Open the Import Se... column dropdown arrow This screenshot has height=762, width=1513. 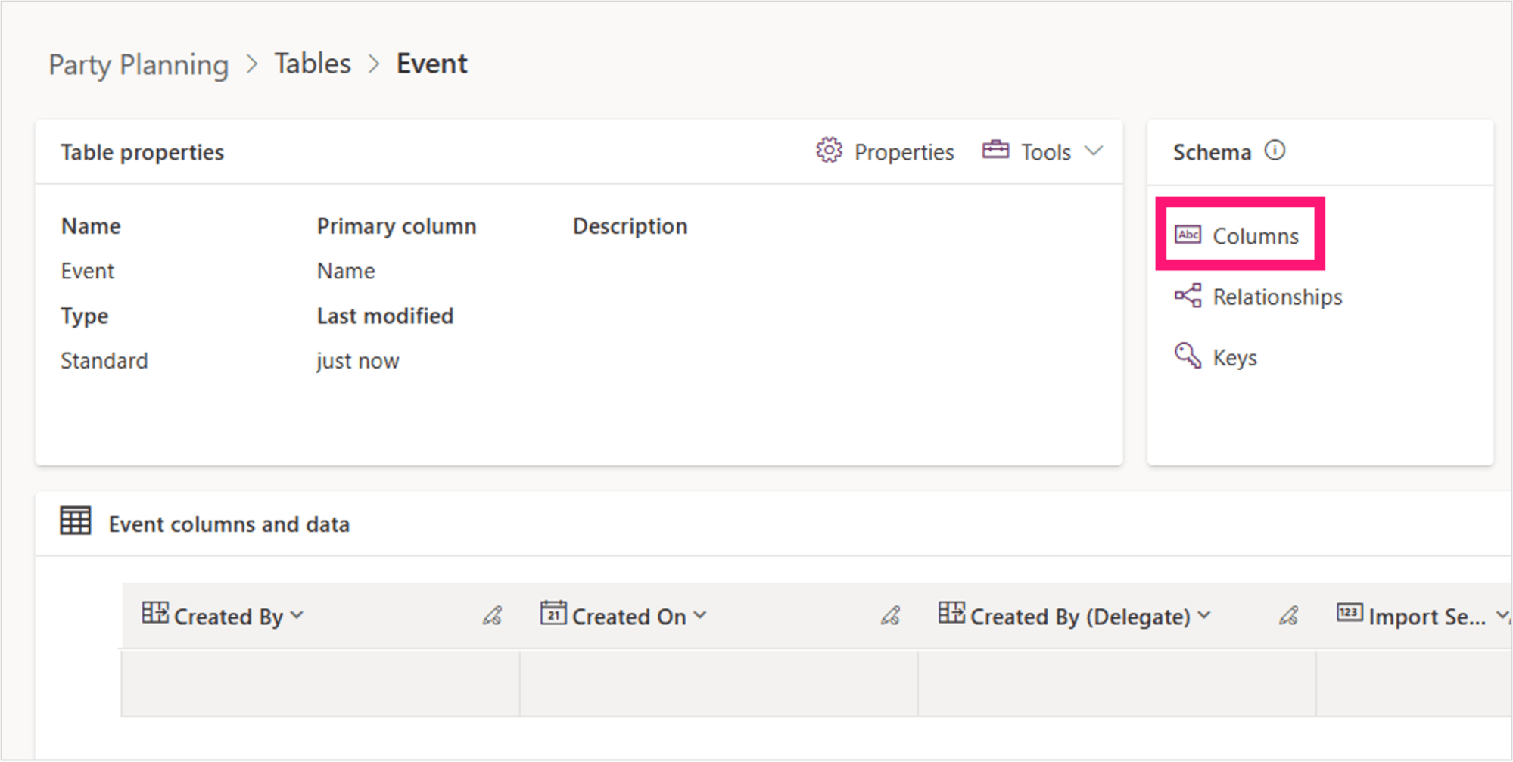pyautogui.click(x=1502, y=616)
